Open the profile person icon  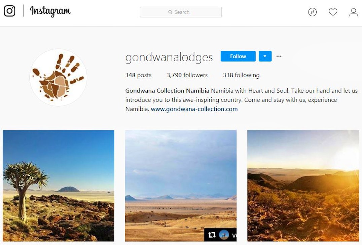[354, 12]
